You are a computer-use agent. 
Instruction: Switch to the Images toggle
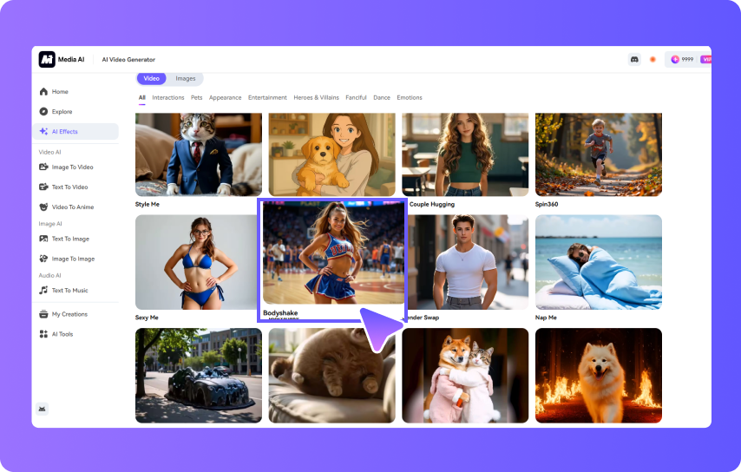point(186,79)
